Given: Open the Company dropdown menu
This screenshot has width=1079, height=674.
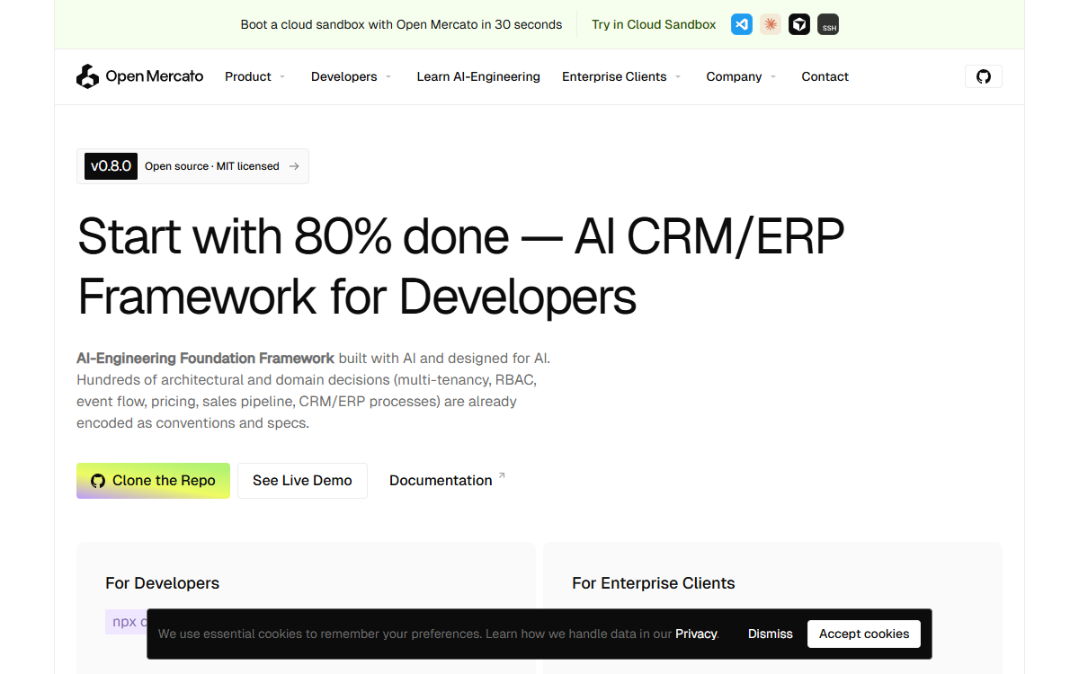Looking at the screenshot, I should (x=742, y=76).
